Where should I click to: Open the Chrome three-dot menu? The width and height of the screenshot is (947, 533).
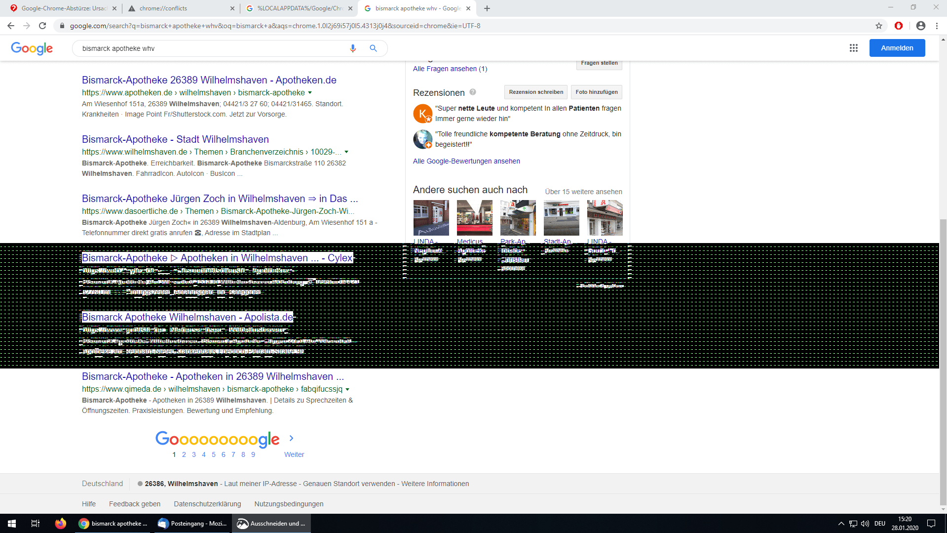coord(937,26)
